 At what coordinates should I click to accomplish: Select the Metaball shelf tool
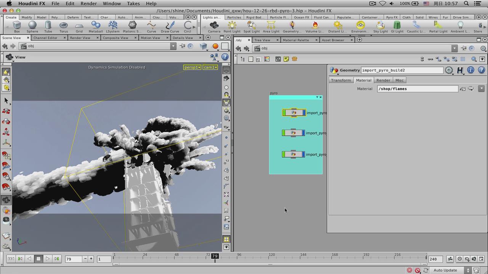[96, 27]
